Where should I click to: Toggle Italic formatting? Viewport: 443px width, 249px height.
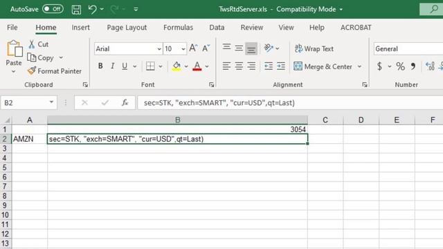pos(112,66)
